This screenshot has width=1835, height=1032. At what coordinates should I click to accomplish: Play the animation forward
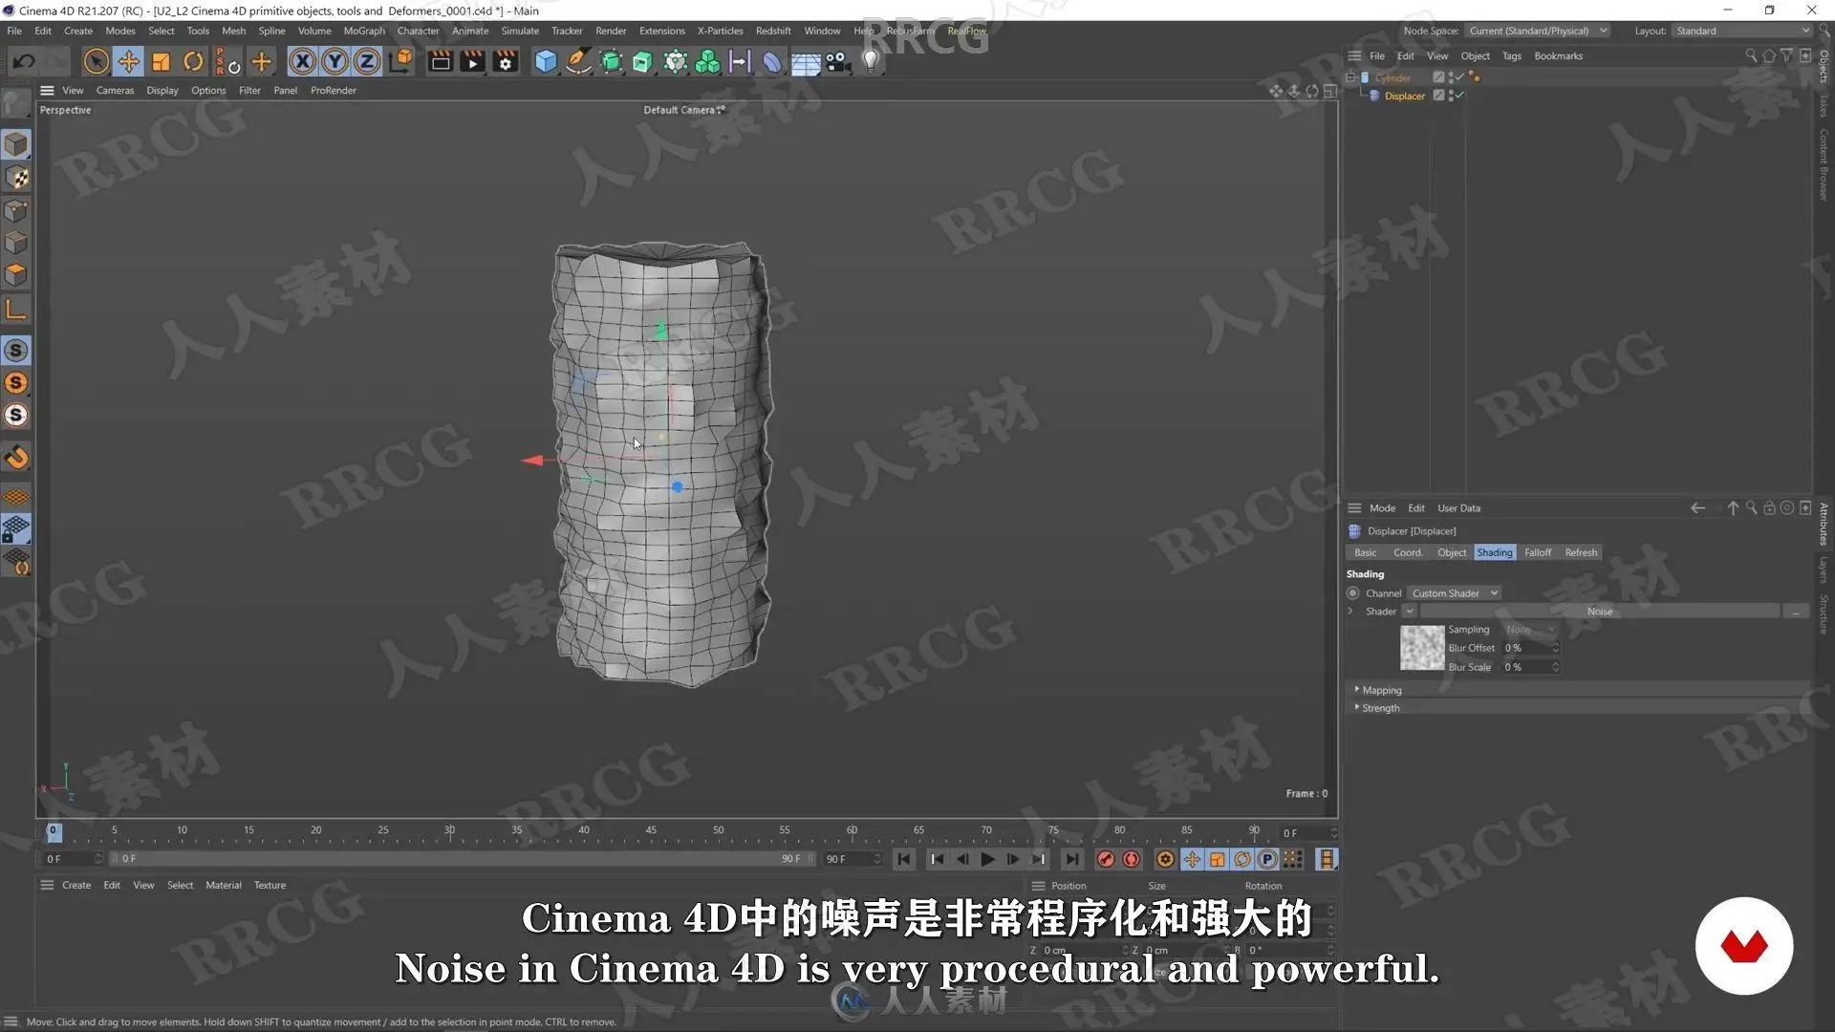[x=987, y=859]
